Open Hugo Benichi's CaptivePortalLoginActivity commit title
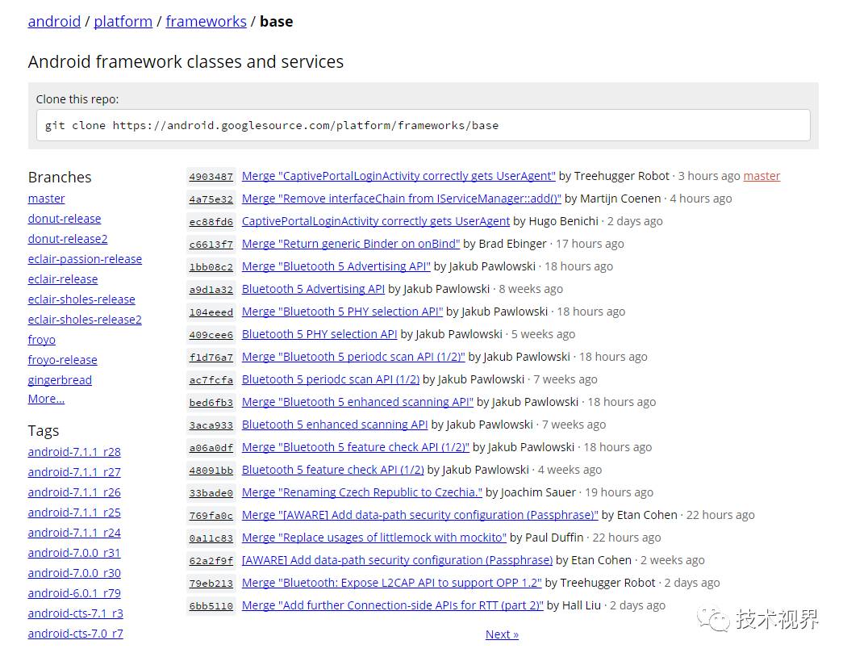The height and width of the screenshot is (657, 847). point(376,221)
